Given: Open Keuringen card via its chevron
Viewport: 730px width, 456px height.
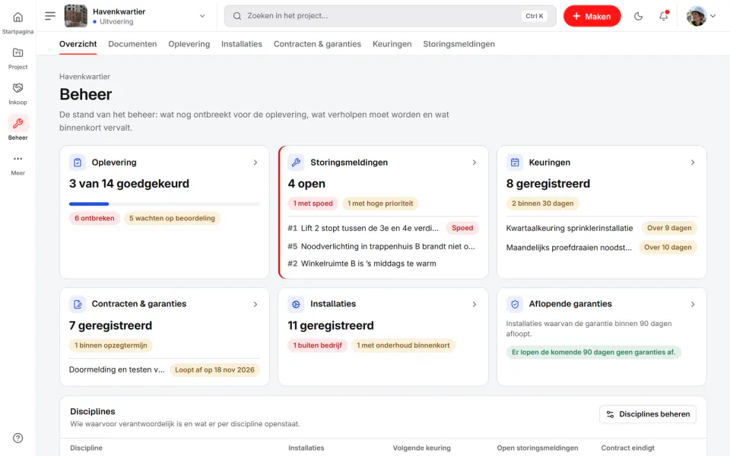Looking at the screenshot, I should point(692,163).
